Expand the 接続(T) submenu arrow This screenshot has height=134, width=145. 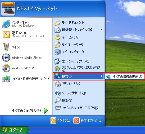click(x=102, y=76)
